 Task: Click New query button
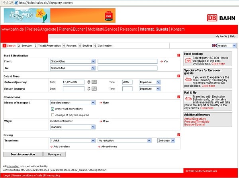click(x=55, y=154)
